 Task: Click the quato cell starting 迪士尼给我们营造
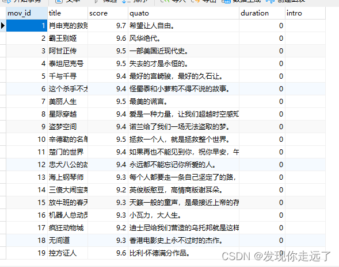tap(184, 228)
